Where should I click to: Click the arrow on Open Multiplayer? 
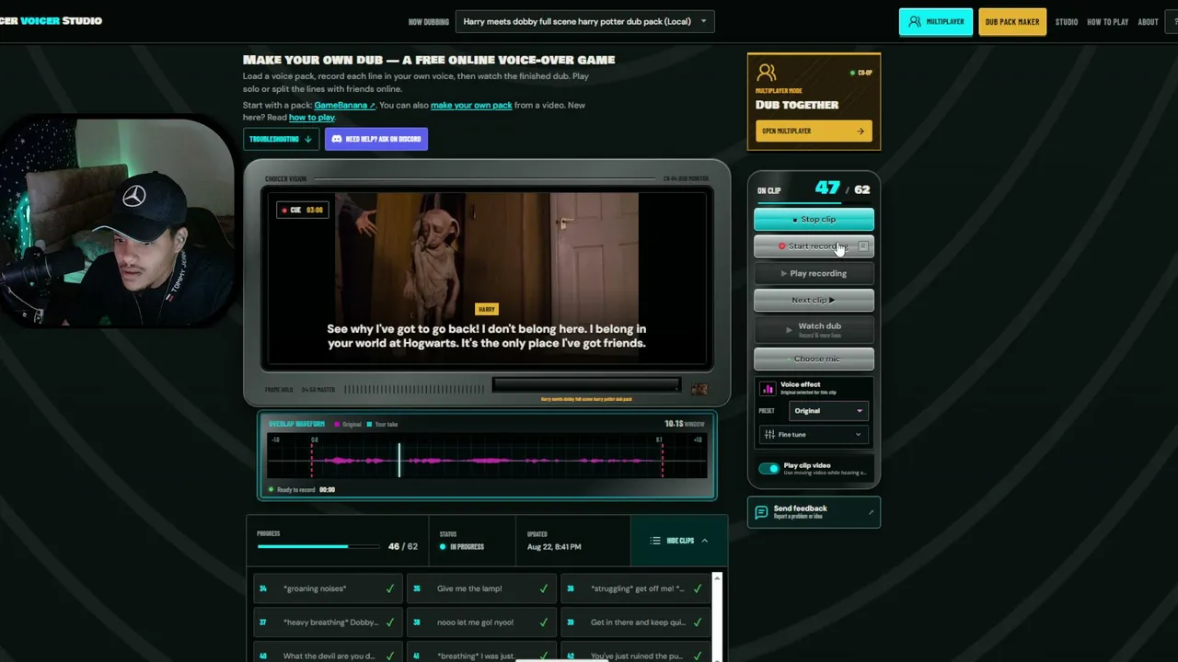(x=860, y=131)
